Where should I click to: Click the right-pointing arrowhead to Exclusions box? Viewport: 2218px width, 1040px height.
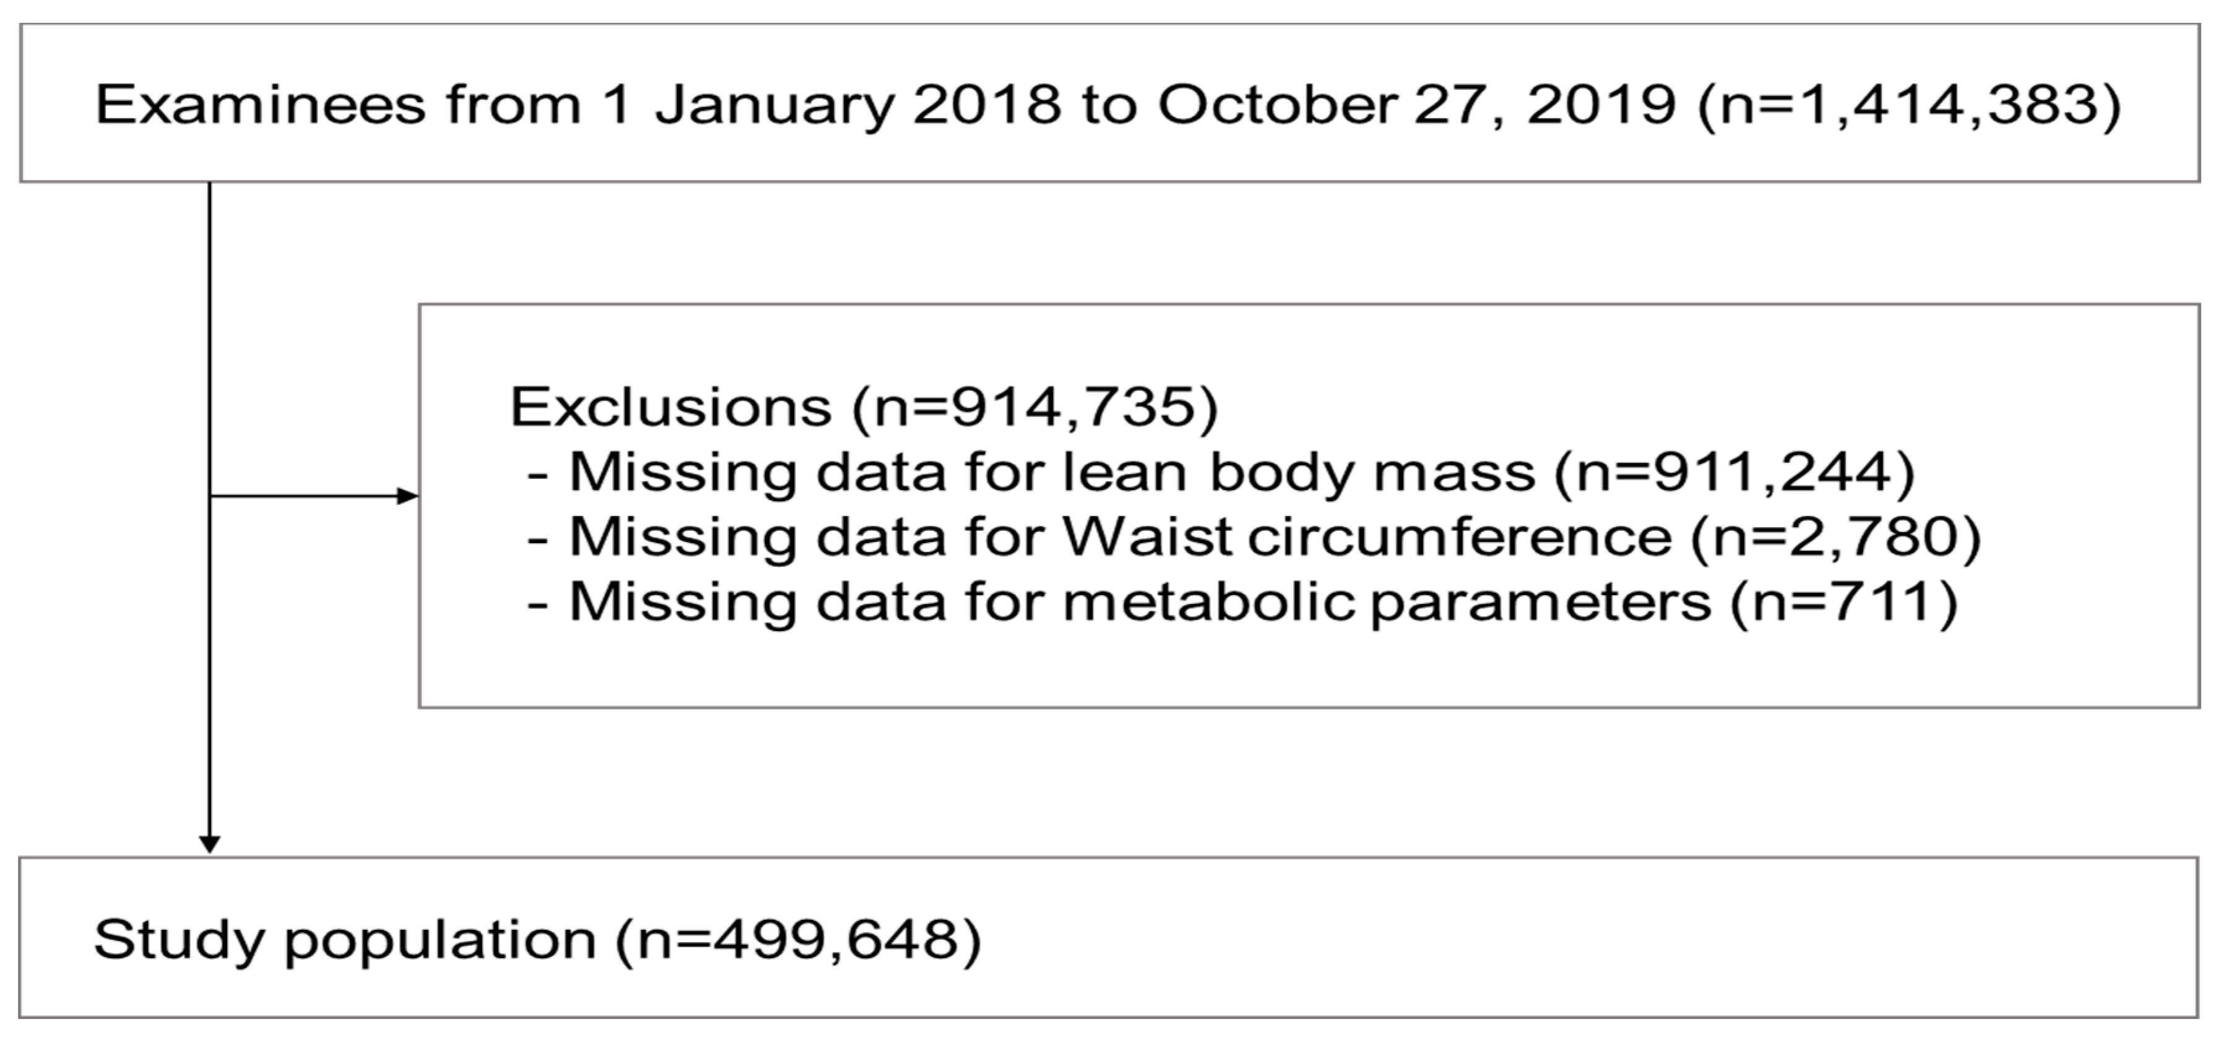(407, 496)
